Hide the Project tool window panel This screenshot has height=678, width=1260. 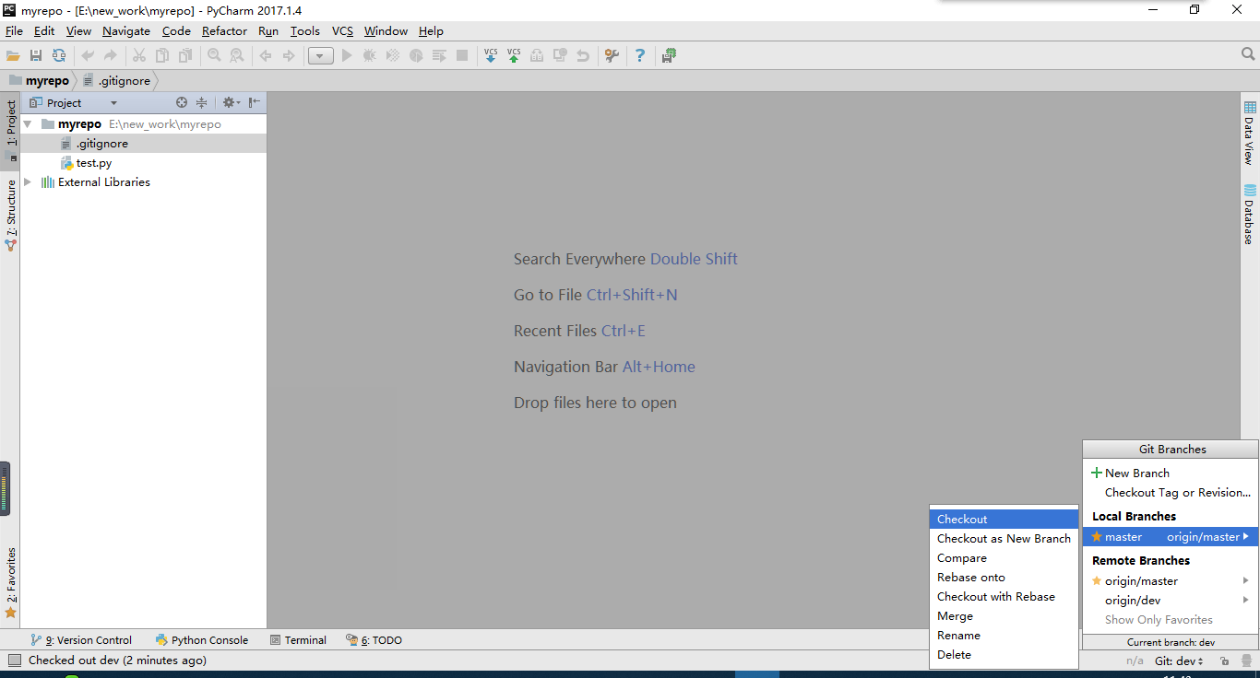coord(255,102)
